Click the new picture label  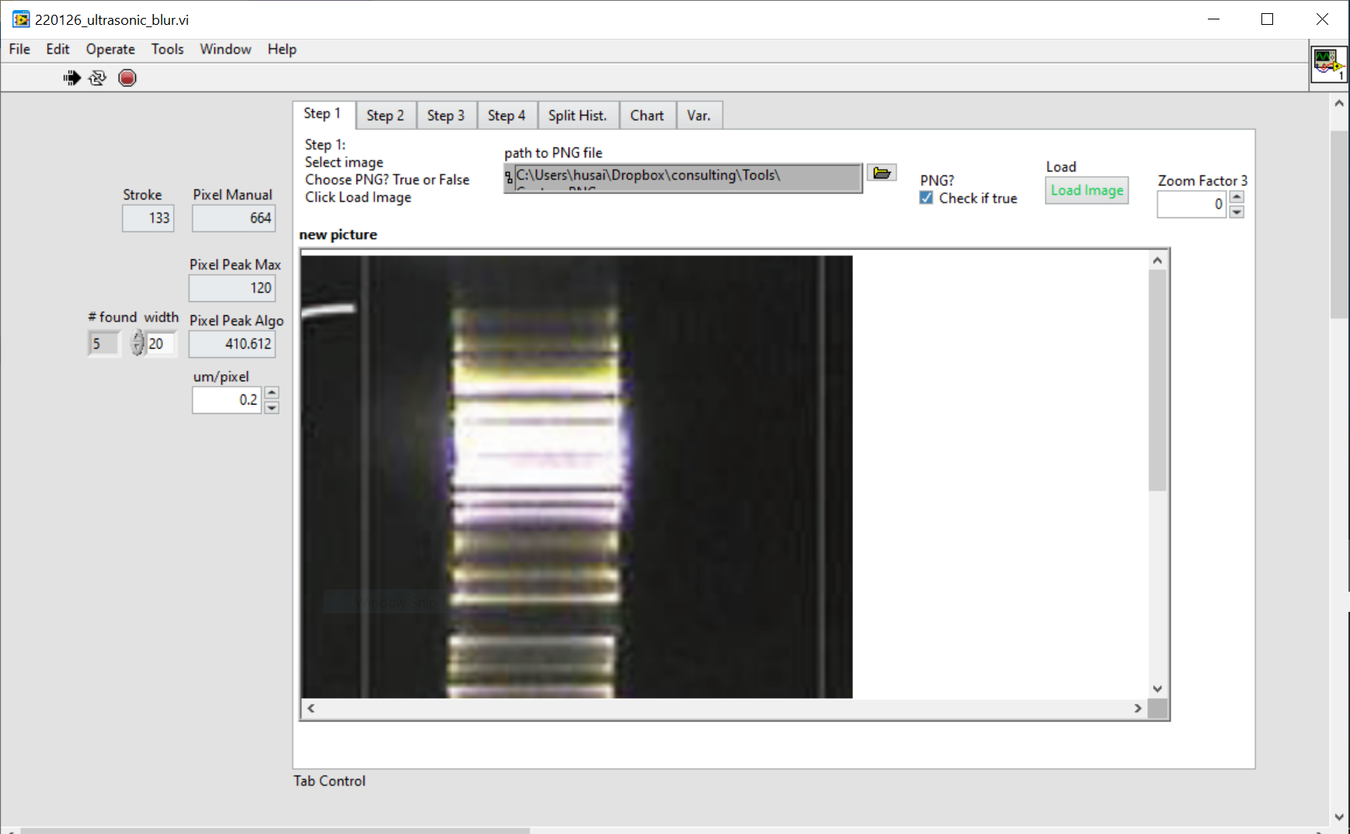click(x=338, y=235)
